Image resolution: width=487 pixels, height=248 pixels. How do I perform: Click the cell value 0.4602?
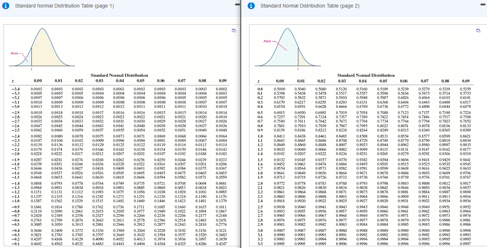36,244
